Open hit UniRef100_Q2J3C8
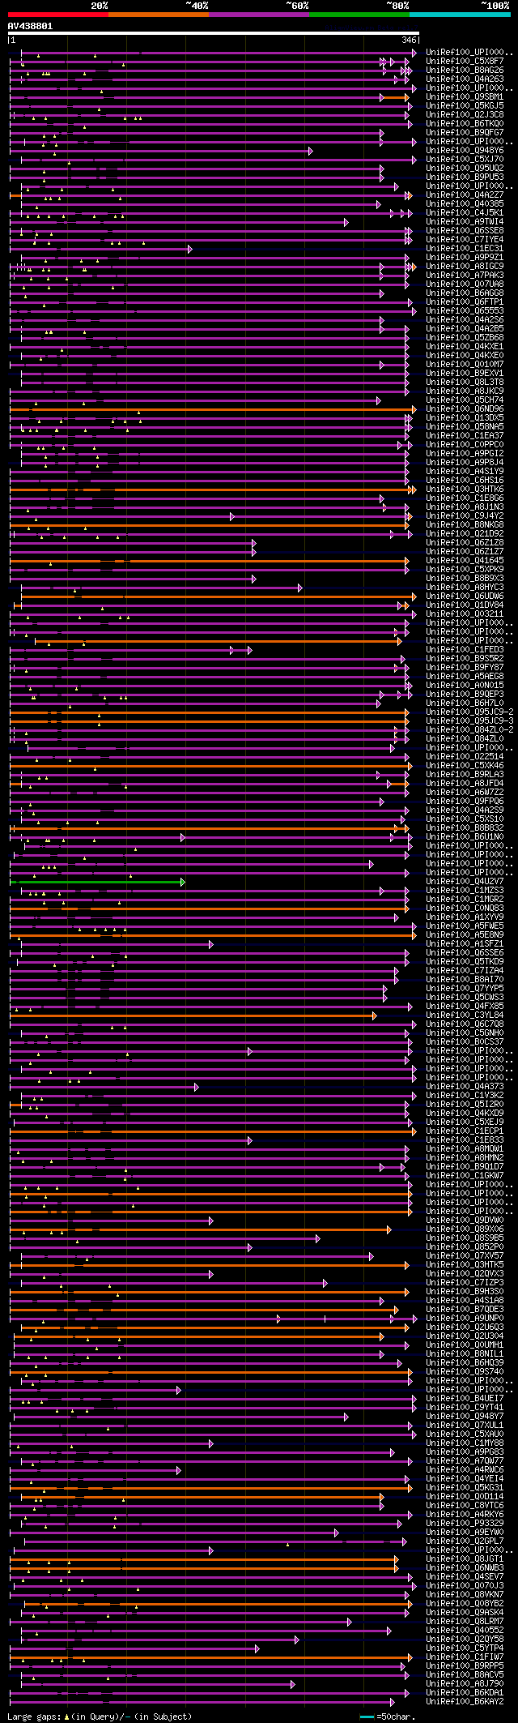Image resolution: width=518 pixels, height=1723 pixels. pyautogui.click(x=465, y=114)
